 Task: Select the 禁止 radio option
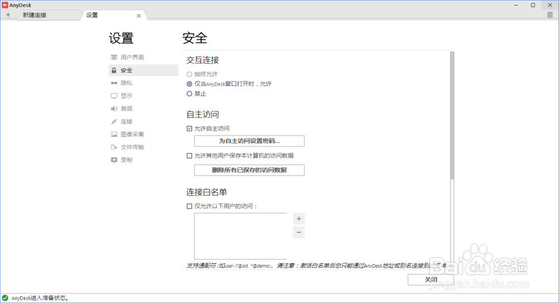pyautogui.click(x=190, y=94)
